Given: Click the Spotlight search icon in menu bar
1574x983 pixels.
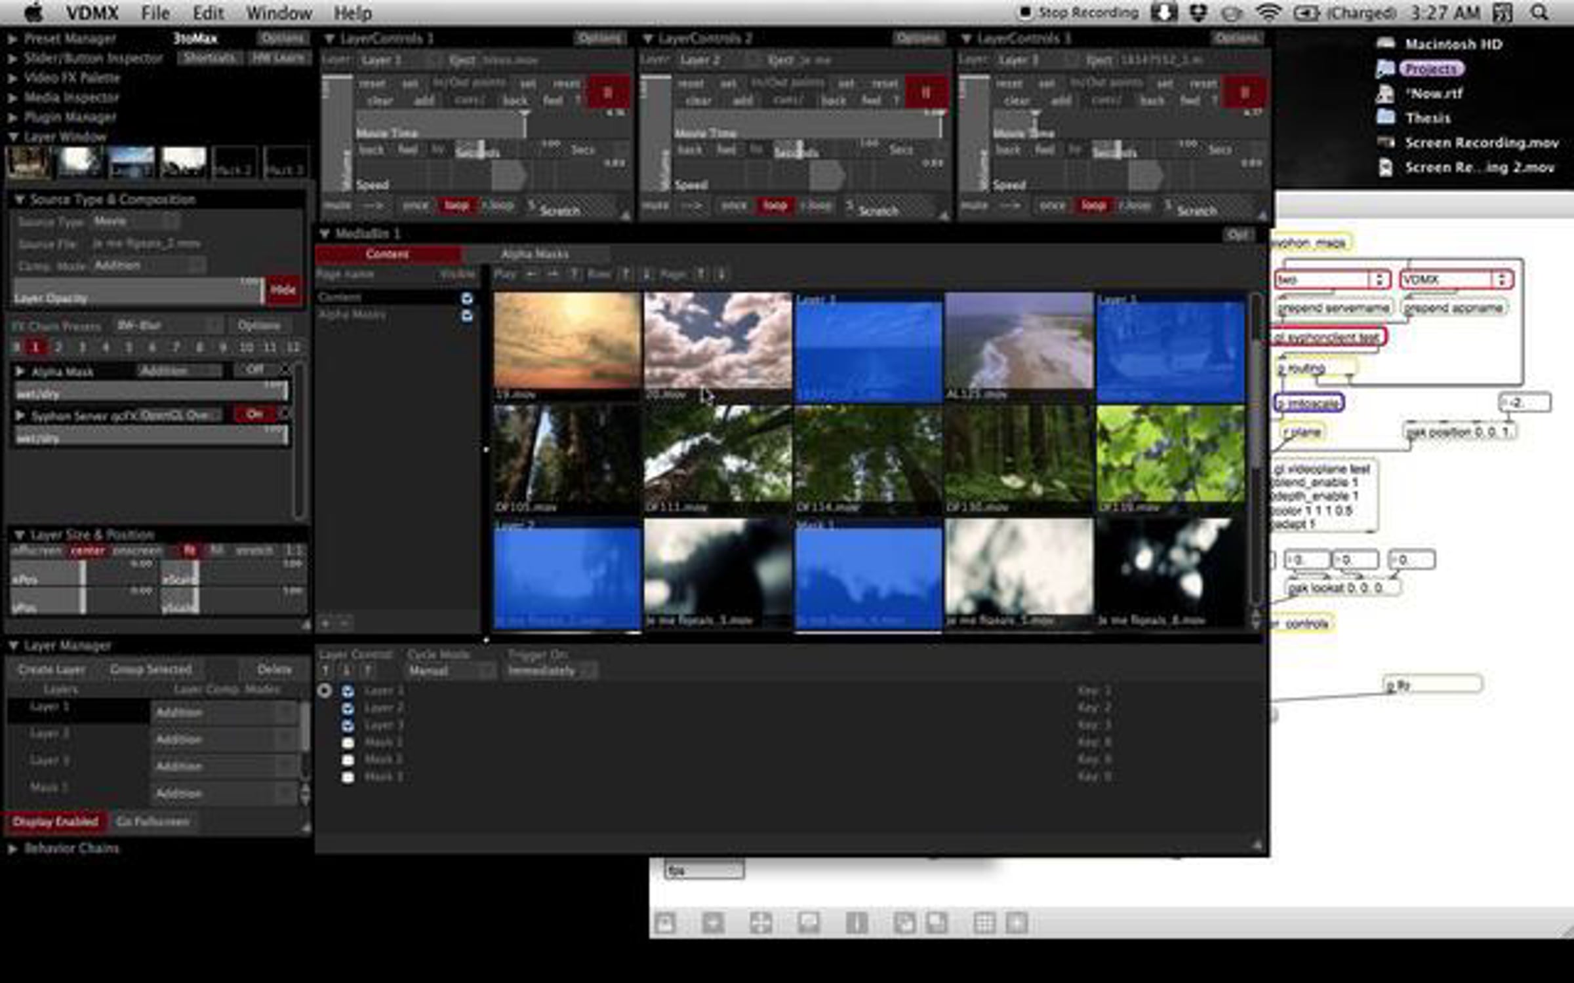Looking at the screenshot, I should click(x=1539, y=12).
